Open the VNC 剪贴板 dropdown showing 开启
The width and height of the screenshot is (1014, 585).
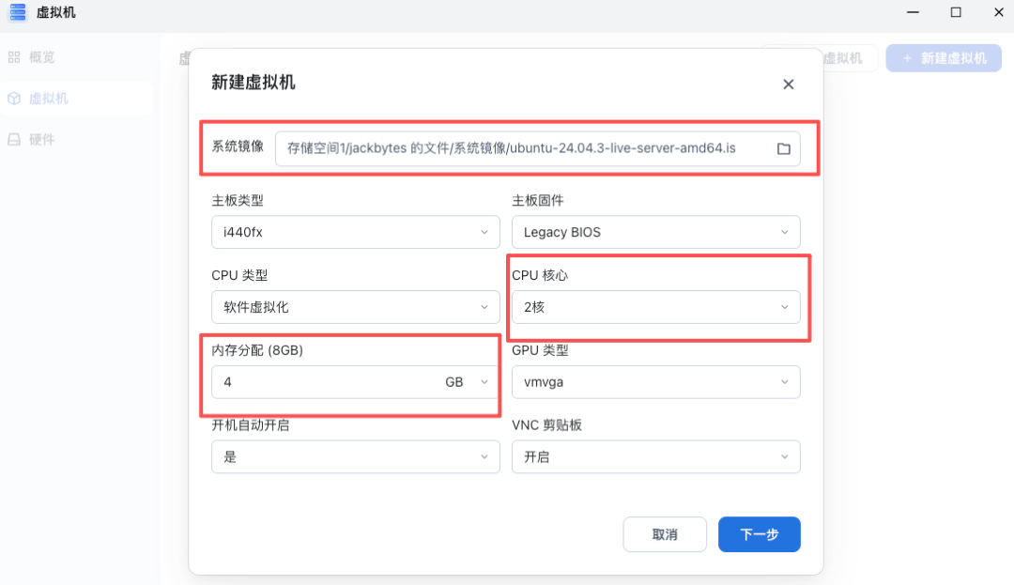point(655,456)
